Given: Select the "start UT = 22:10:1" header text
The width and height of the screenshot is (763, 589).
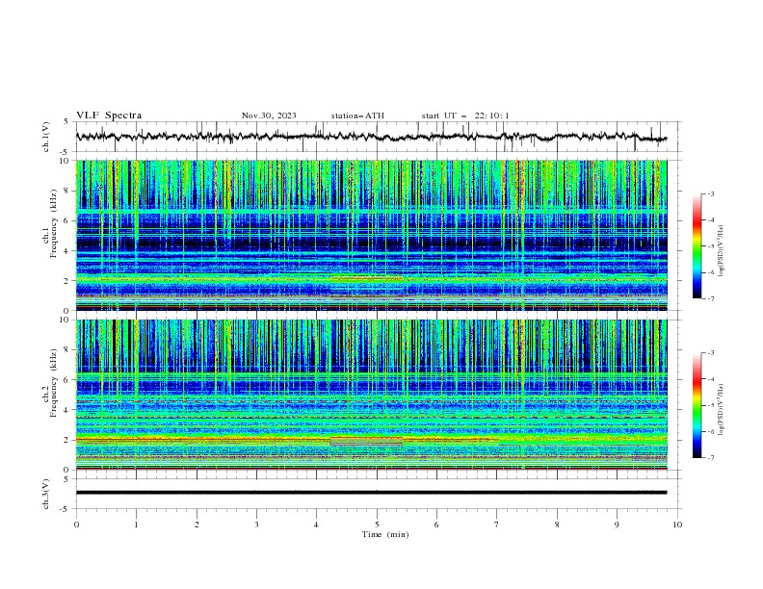Looking at the screenshot, I should [465, 115].
